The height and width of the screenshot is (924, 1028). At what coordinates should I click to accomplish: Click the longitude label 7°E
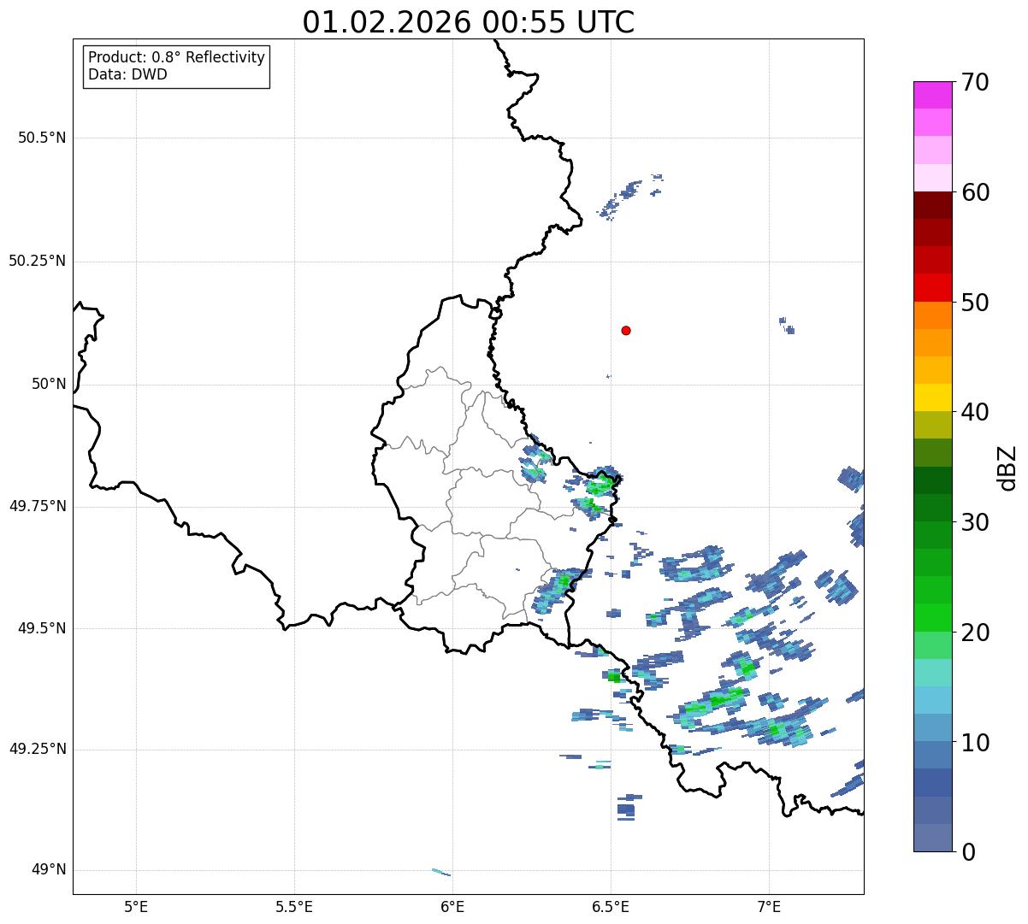click(x=769, y=907)
